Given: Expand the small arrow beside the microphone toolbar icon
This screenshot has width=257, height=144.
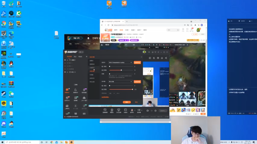Looking at the screenshot, I should (135, 110).
